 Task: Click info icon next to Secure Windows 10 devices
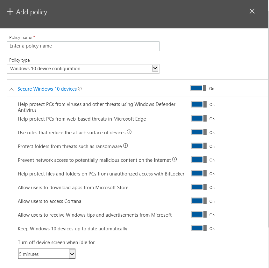[x=80, y=88]
